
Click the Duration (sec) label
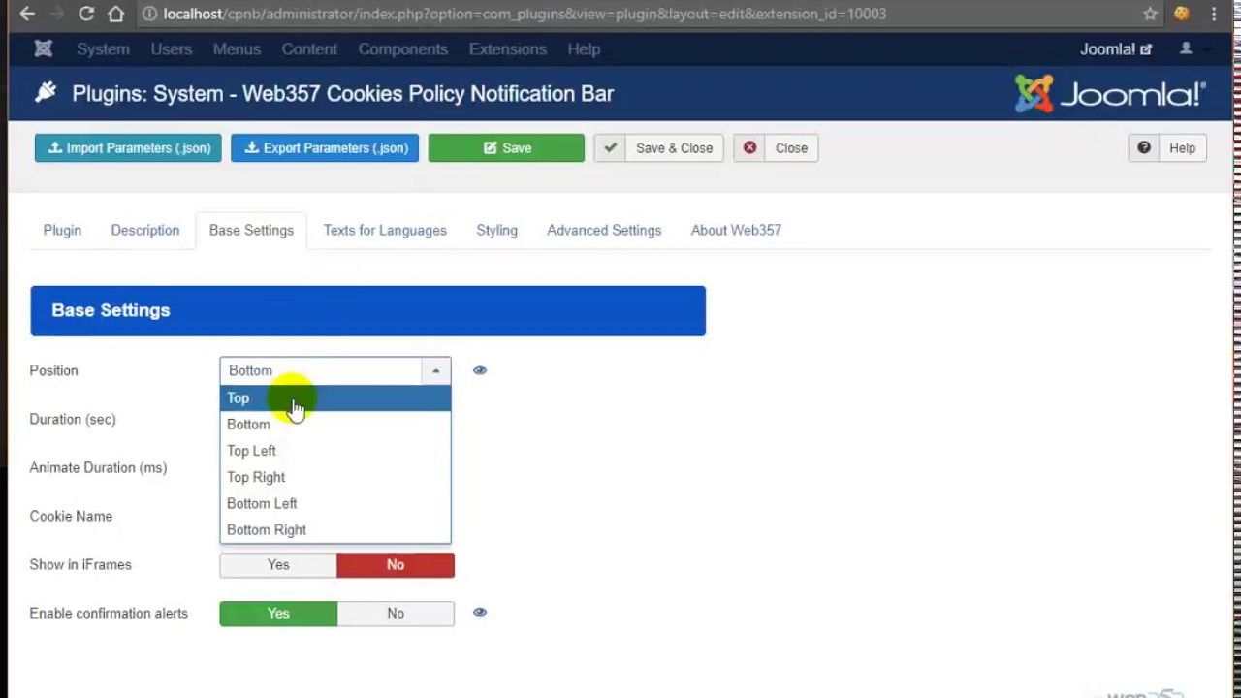[73, 419]
